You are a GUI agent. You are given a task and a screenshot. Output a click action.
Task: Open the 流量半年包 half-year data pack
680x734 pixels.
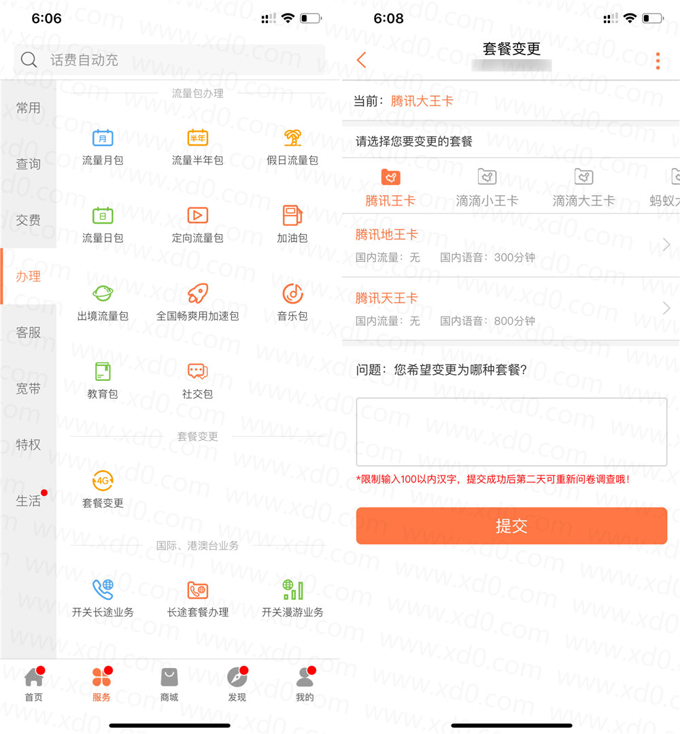[197, 138]
